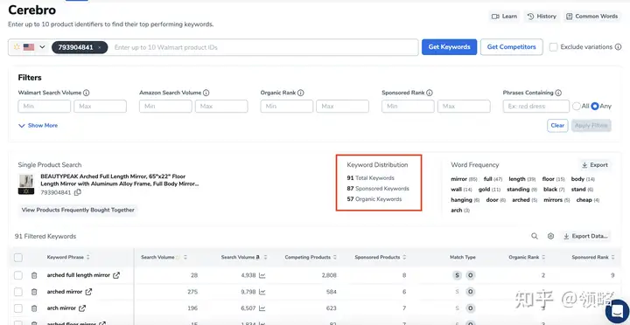Show info for Sponsored Rank filter
This screenshot has width=630, height=325.
coord(430,93)
